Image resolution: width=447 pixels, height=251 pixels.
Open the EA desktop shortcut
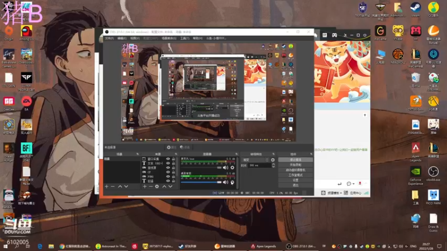[x=26, y=104]
